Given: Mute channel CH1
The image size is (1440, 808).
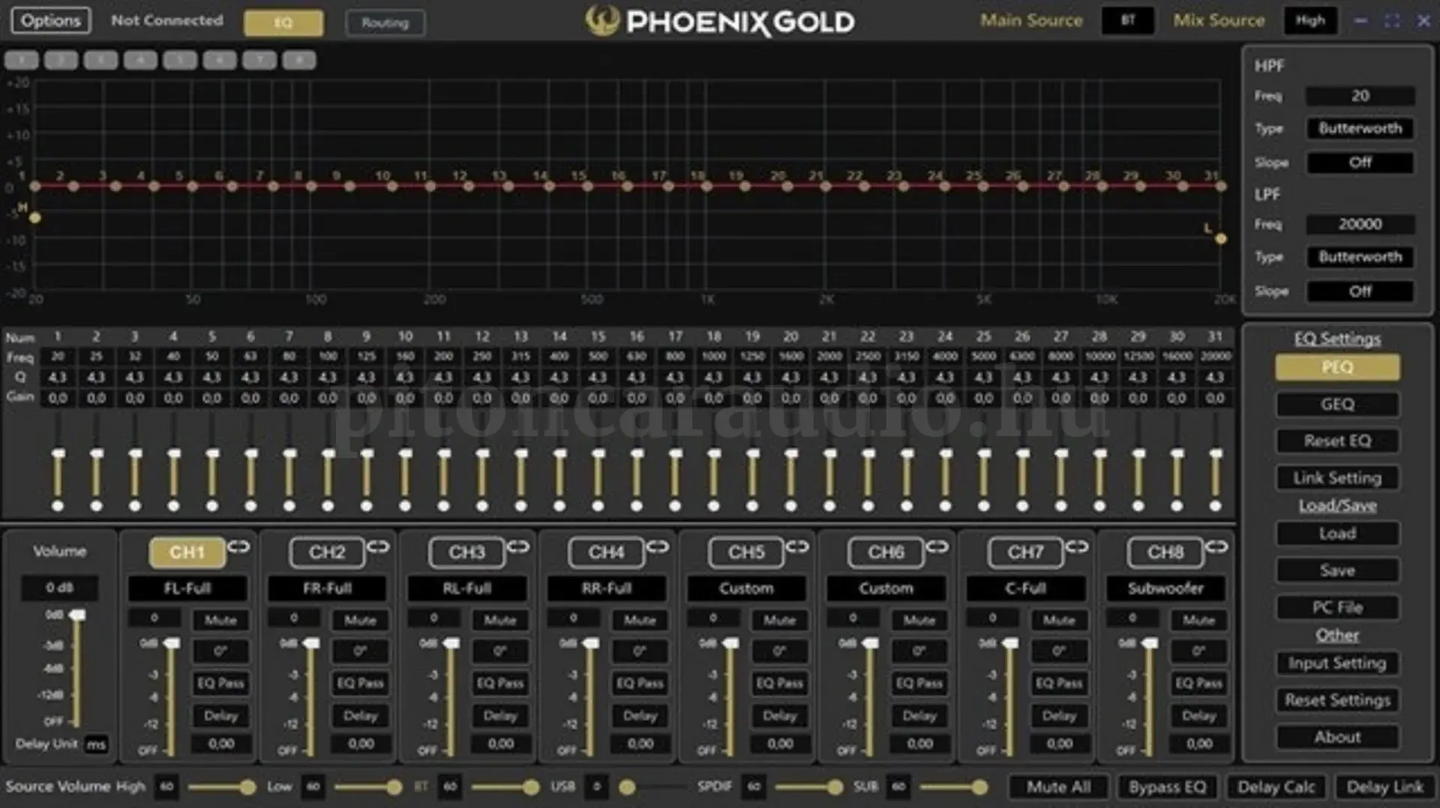Looking at the screenshot, I should point(220,620).
